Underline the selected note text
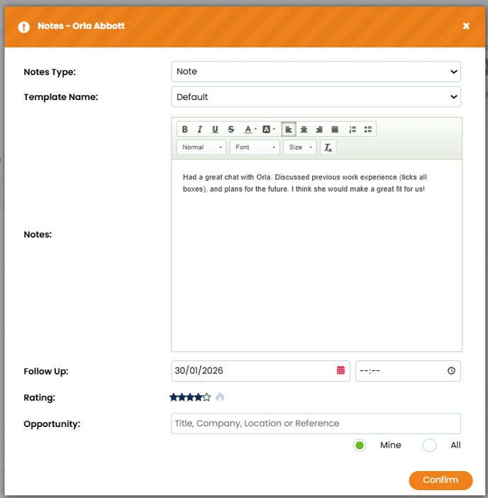488x498 pixels. click(215, 129)
